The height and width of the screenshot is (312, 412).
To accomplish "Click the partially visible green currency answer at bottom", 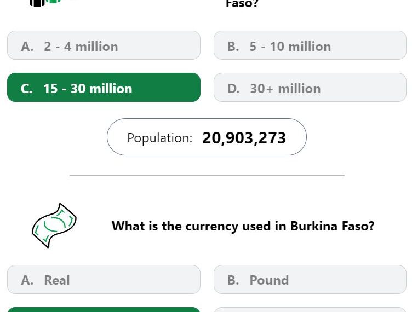I will (x=104, y=310).
